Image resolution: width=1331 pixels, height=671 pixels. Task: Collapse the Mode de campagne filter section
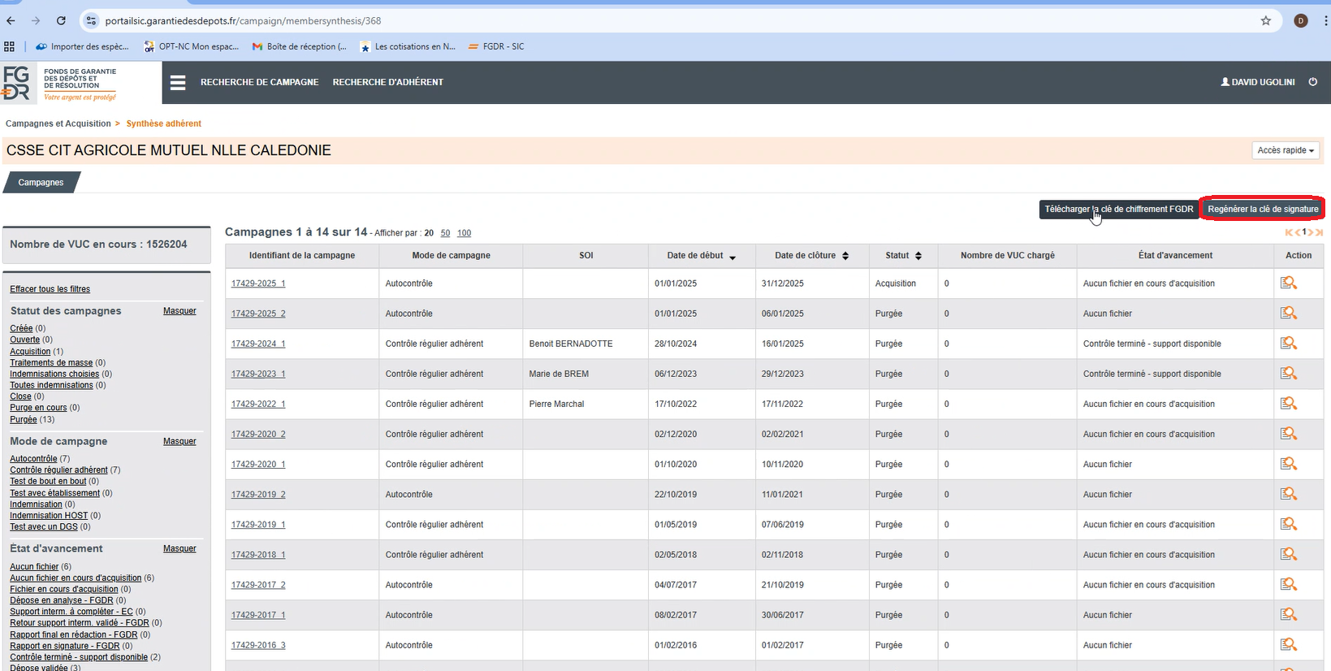click(x=179, y=442)
